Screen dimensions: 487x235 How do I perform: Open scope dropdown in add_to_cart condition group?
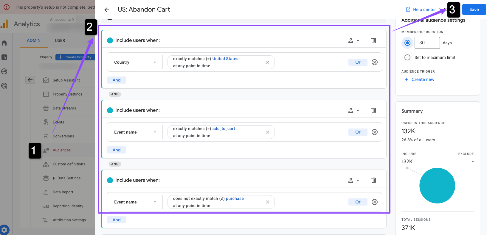(x=354, y=110)
